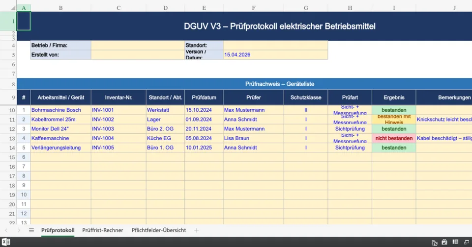
Task: Click the copy-sync documents status bar icon
Action: click(434, 243)
